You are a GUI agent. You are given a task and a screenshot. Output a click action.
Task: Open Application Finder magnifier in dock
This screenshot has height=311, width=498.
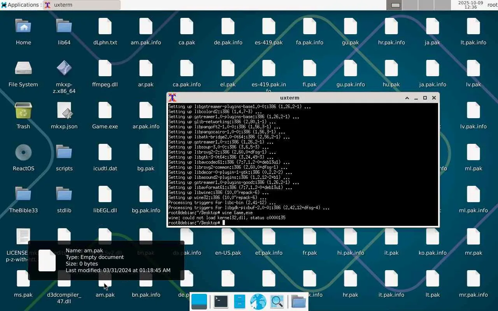[x=277, y=302]
